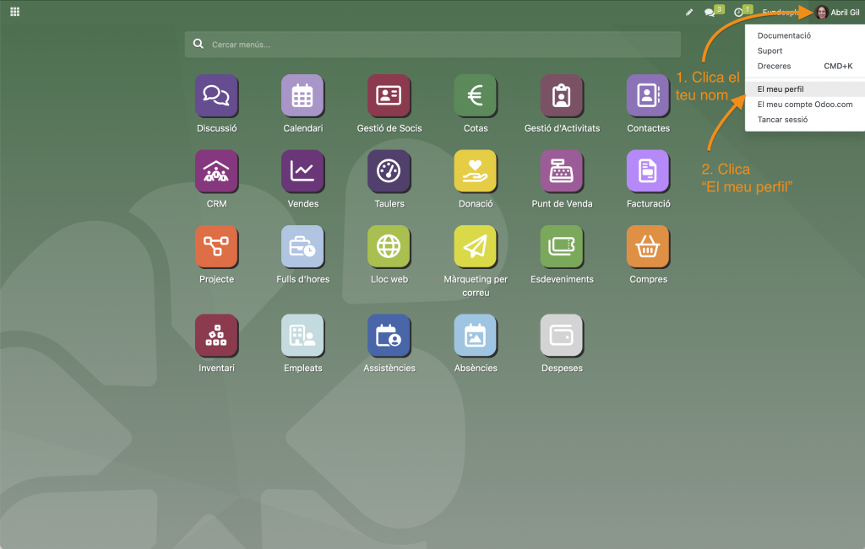
Task: Open the messages chat notification icon
Action: tap(710, 13)
